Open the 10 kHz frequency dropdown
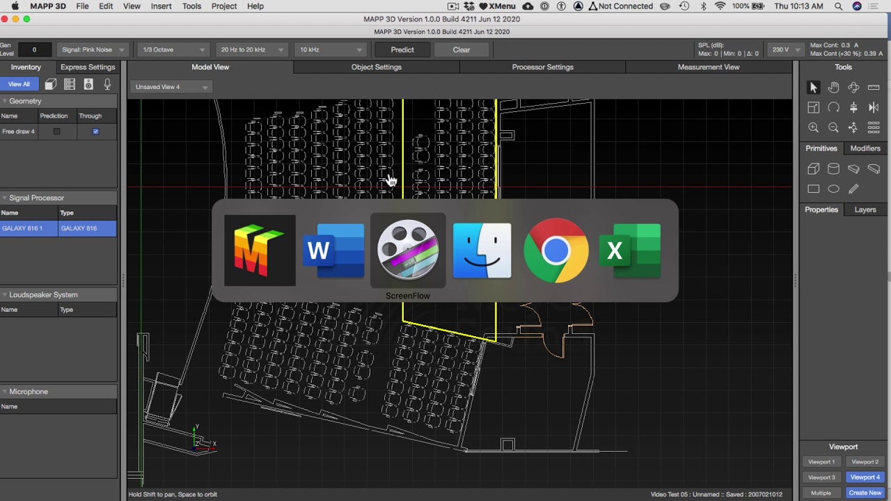This screenshot has width=891, height=501. pos(329,49)
